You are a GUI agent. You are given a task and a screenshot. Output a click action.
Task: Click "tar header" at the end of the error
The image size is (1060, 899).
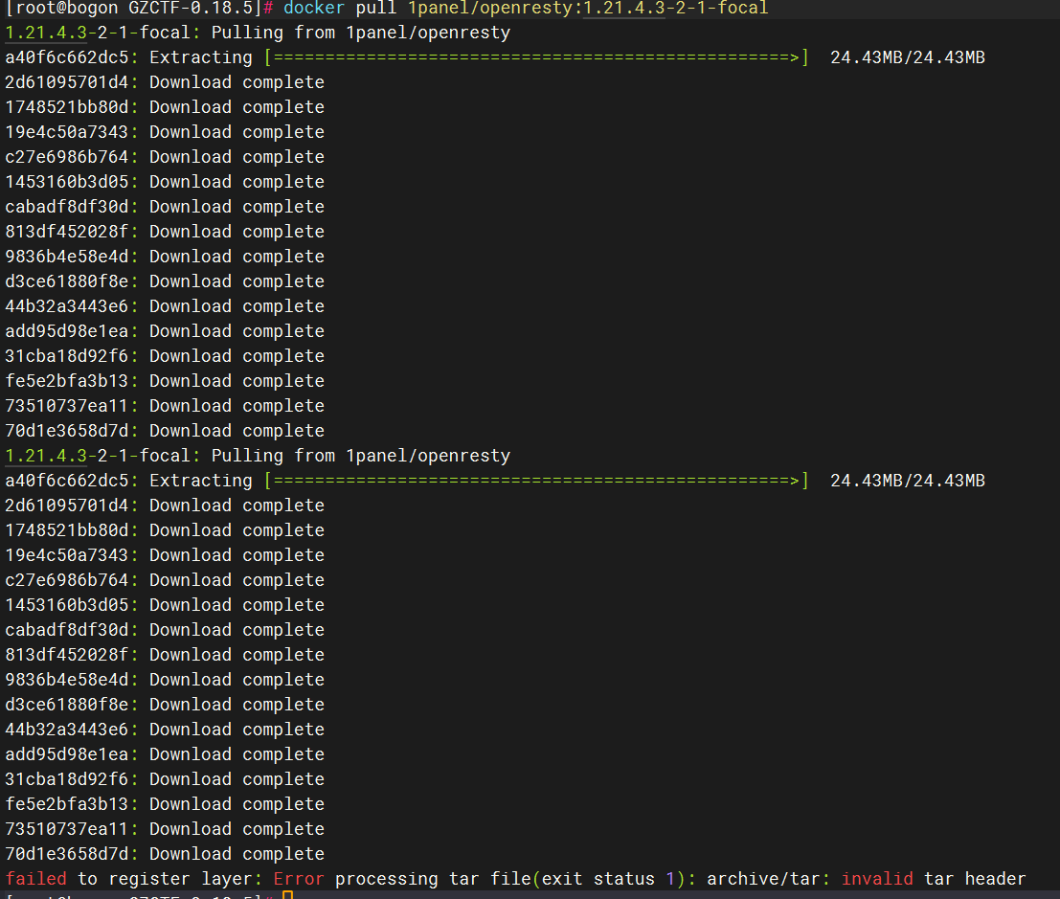(975, 879)
